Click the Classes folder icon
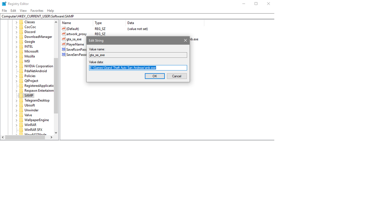Image resolution: width=372 pixels, height=209 pixels. click(x=21, y=22)
